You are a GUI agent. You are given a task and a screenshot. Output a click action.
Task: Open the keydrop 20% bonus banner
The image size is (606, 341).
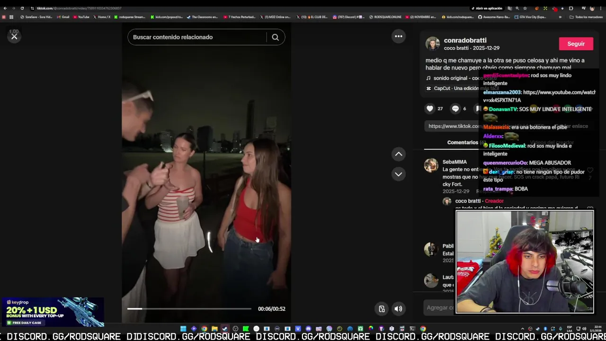(x=52, y=312)
